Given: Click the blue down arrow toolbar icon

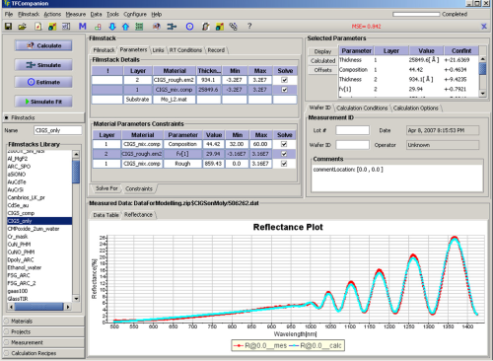Looking at the screenshot, I should (x=112, y=27).
